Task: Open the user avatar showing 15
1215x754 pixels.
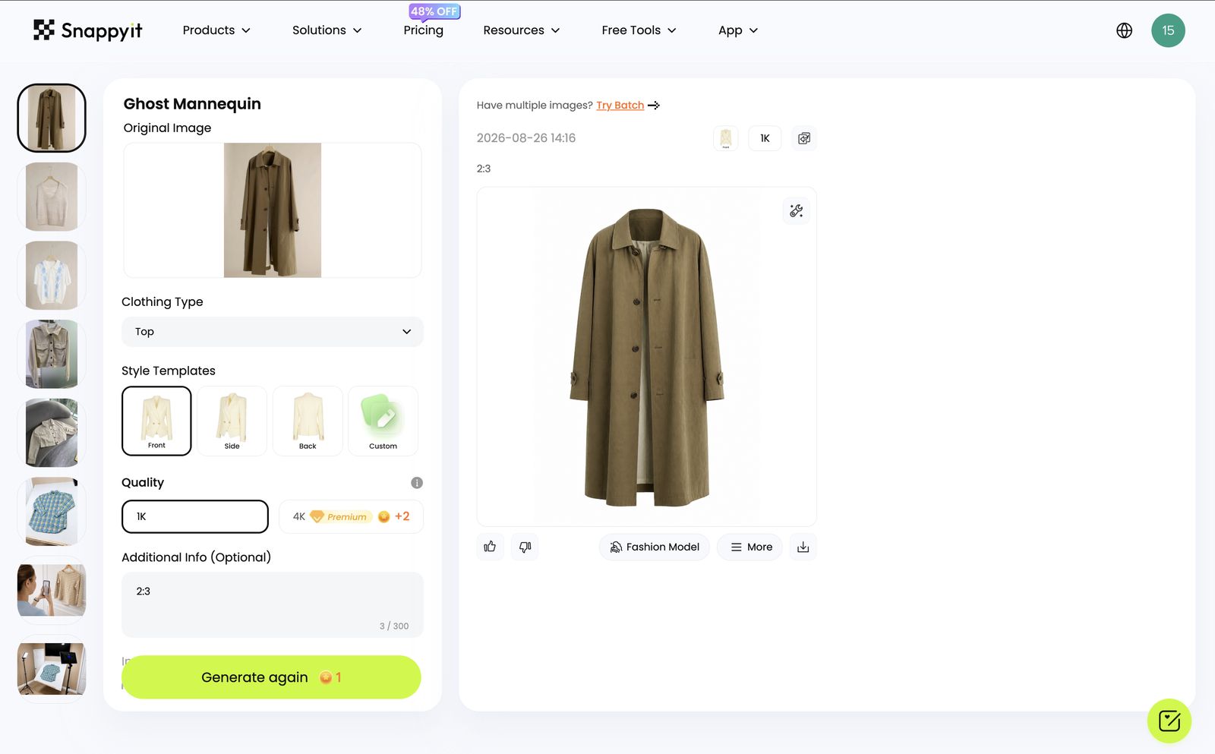Action: pyautogui.click(x=1168, y=30)
